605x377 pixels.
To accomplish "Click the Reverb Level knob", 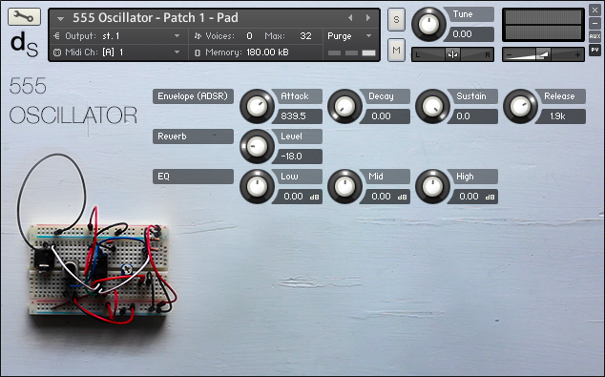I will [x=257, y=146].
